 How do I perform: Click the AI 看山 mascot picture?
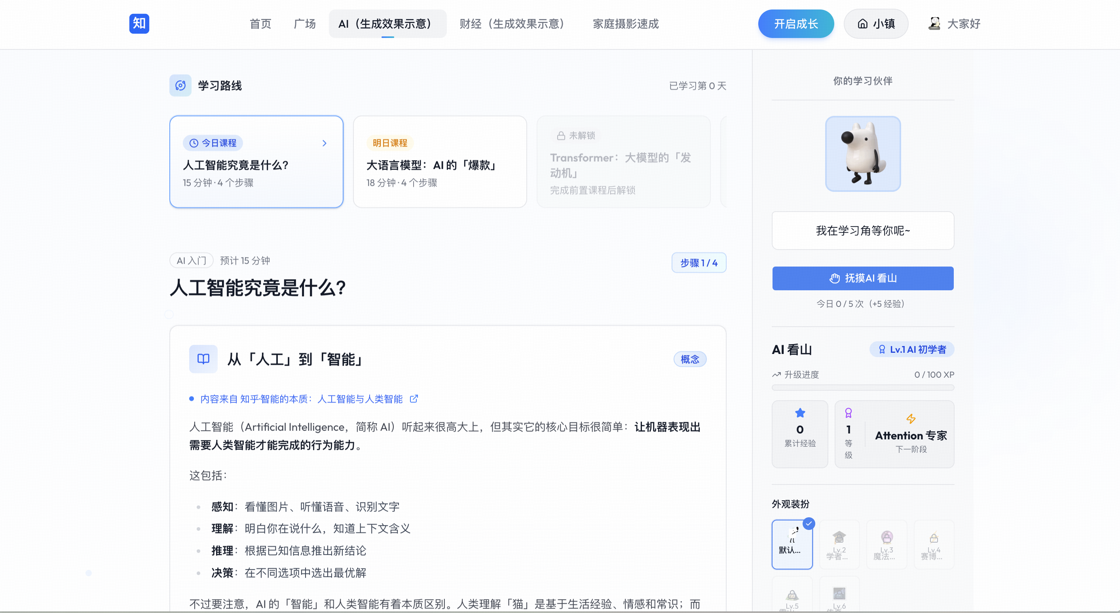(x=863, y=154)
